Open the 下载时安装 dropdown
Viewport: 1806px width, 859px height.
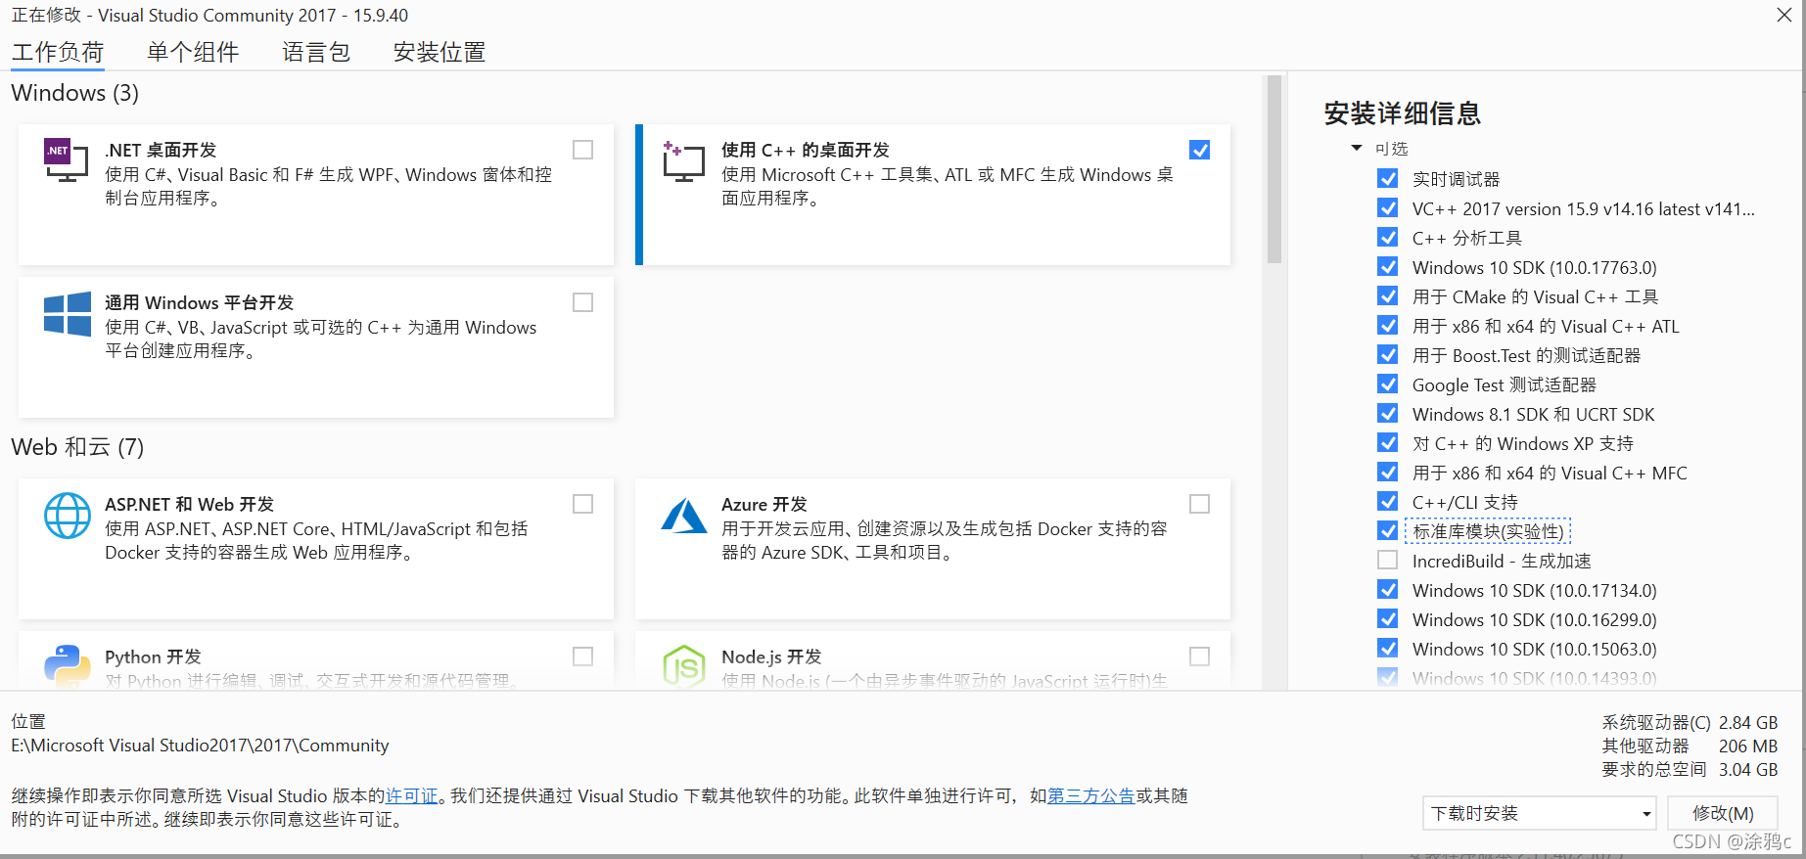click(x=1539, y=813)
